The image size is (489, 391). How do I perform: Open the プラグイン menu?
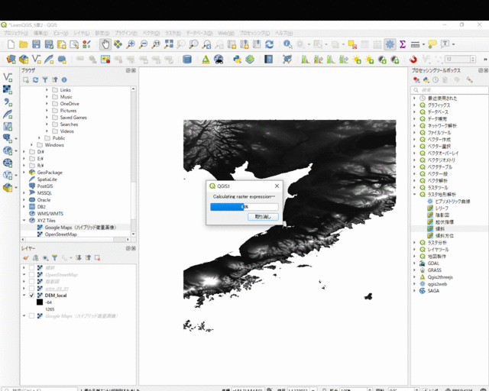[x=125, y=33]
